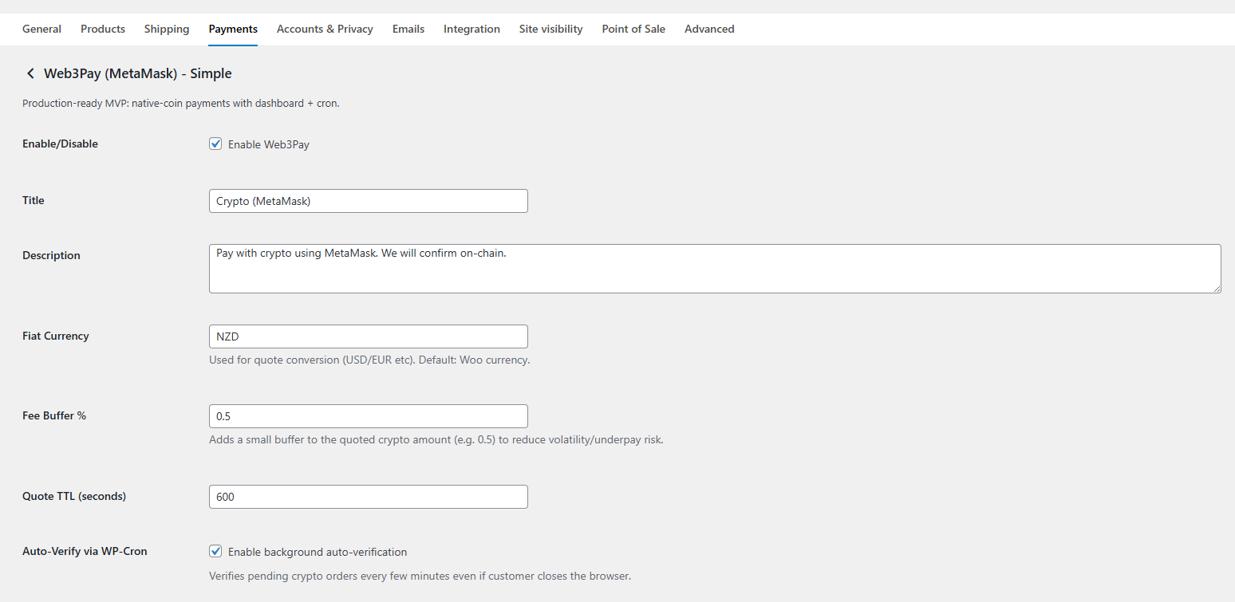The height and width of the screenshot is (602, 1235).
Task: Toggle Enable background auto-verification checkbox
Action: coord(215,551)
